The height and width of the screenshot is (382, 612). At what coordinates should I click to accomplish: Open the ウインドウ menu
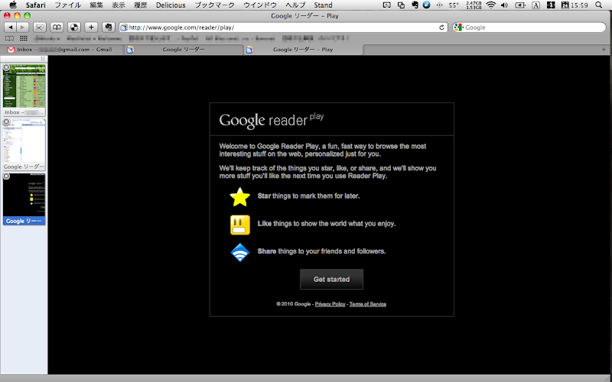coord(260,5)
